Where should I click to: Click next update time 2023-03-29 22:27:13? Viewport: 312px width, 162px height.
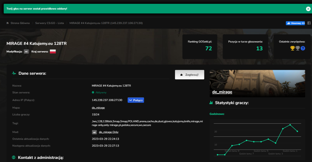point(105,146)
